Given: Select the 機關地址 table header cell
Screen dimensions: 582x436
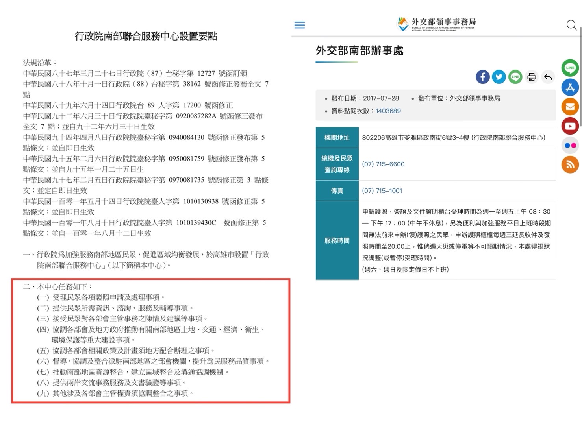Looking at the screenshot, I should click(x=337, y=138).
